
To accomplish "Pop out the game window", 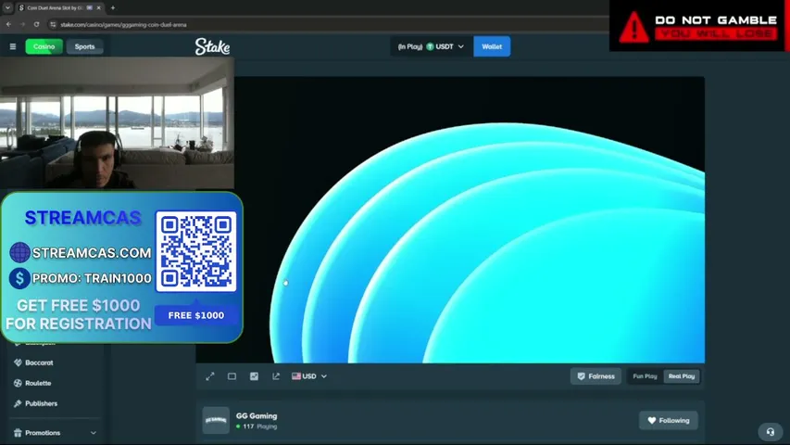I will [276, 376].
